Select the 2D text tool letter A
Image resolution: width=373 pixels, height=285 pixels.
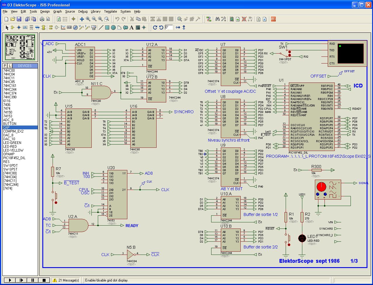pyautogui.click(x=132, y=28)
